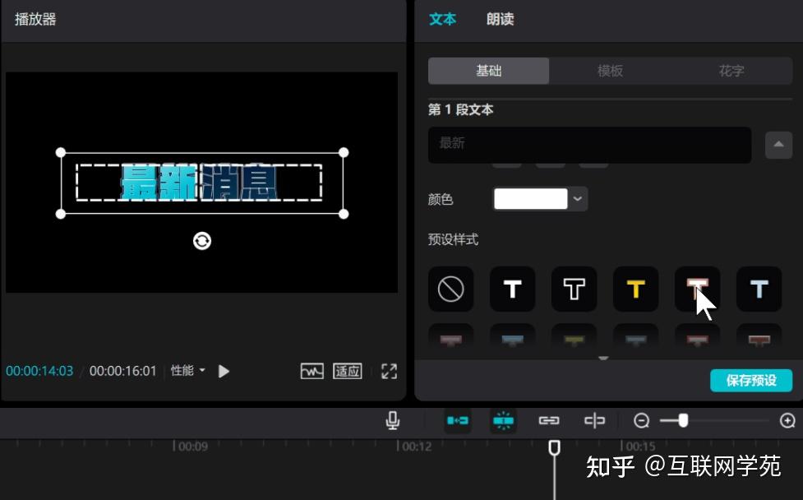Open the waveform display icon in the player

click(312, 371)
